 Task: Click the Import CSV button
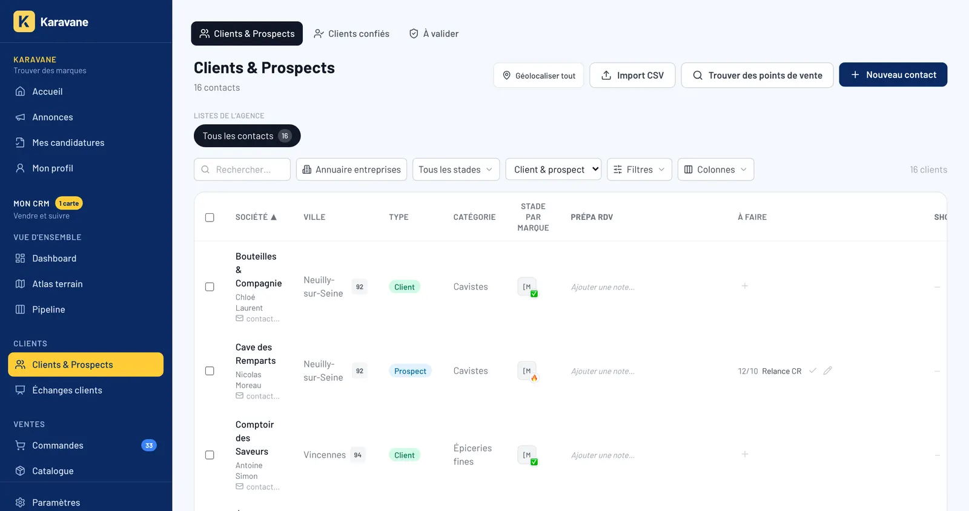click(632, 76)
